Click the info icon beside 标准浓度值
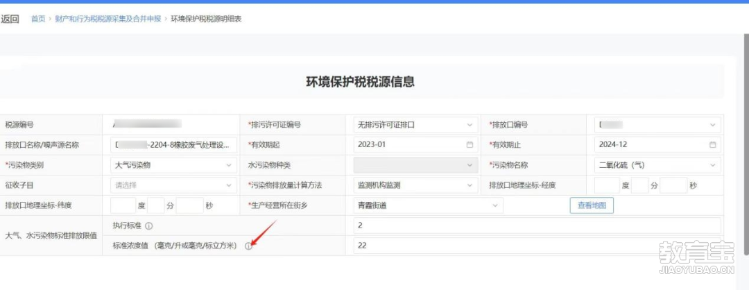 248,246
